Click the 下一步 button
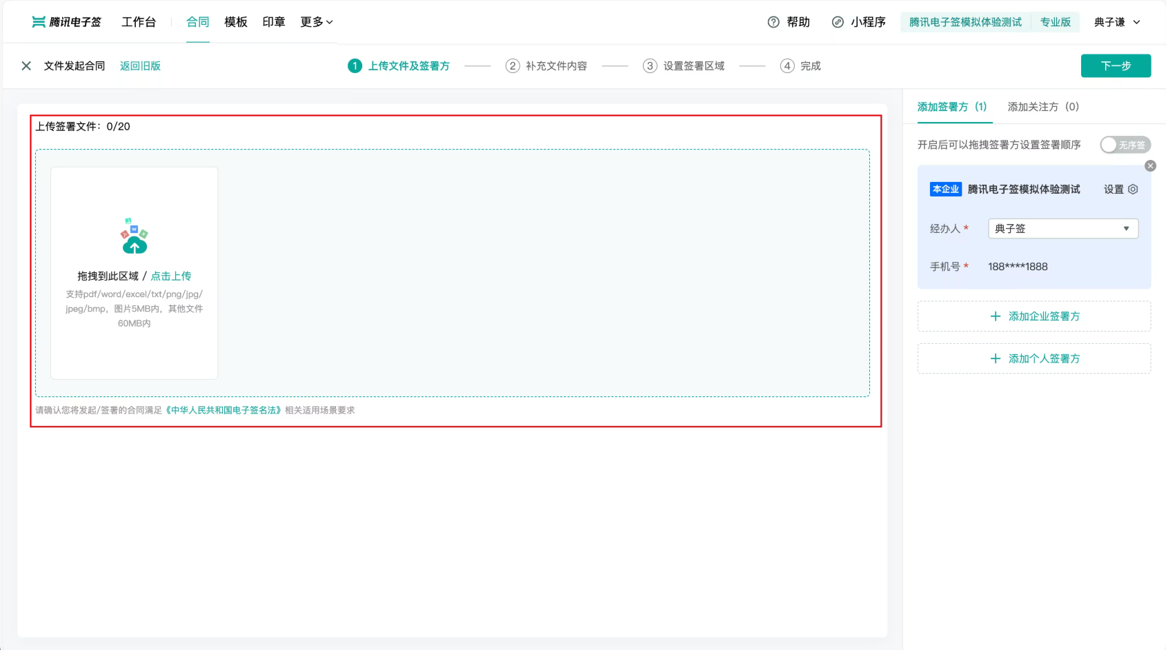 (x=1116, y=66)
